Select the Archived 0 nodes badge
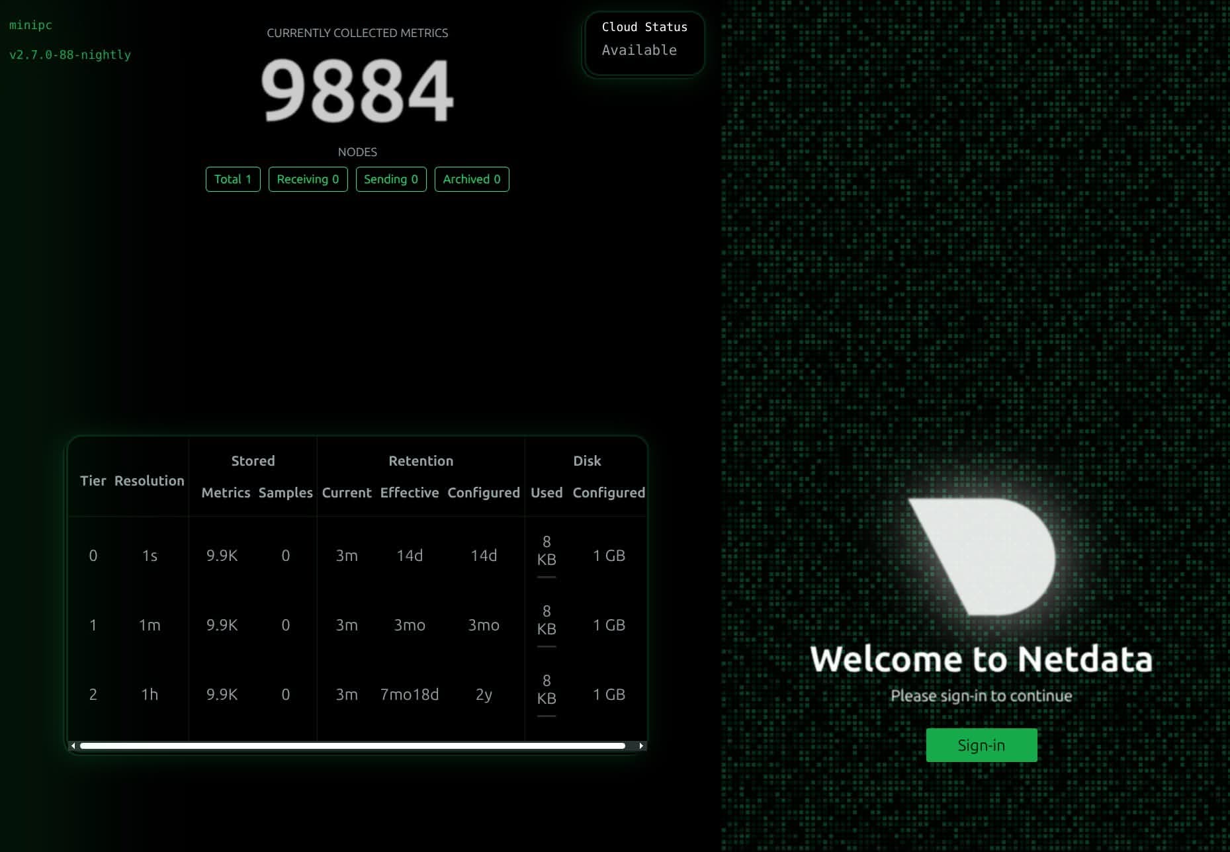 471,179
